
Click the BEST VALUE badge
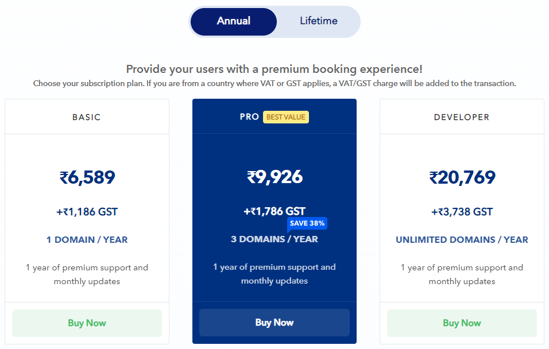pos(286,117)
